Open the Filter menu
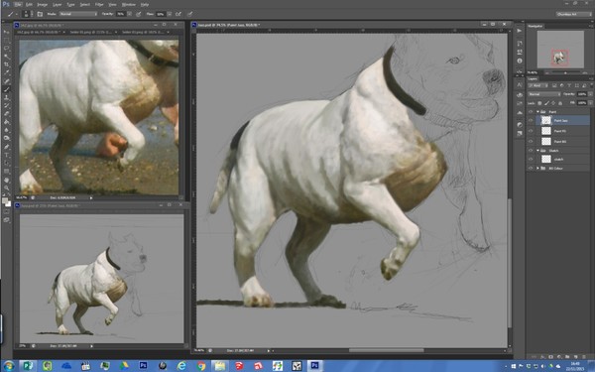 pos(99,5)
